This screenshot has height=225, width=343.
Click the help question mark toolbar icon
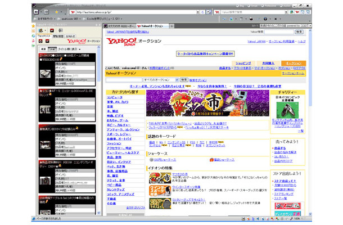pos(265,19)
